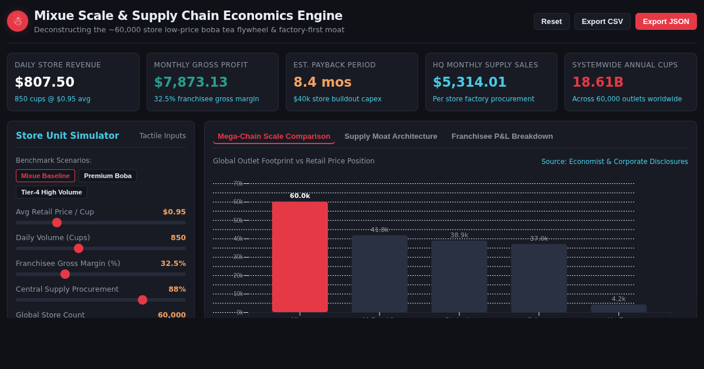Adjust the Franchisee Gross Margin slider
The width and height of the screenshot is (704, 369).
(x=101, y=274)
